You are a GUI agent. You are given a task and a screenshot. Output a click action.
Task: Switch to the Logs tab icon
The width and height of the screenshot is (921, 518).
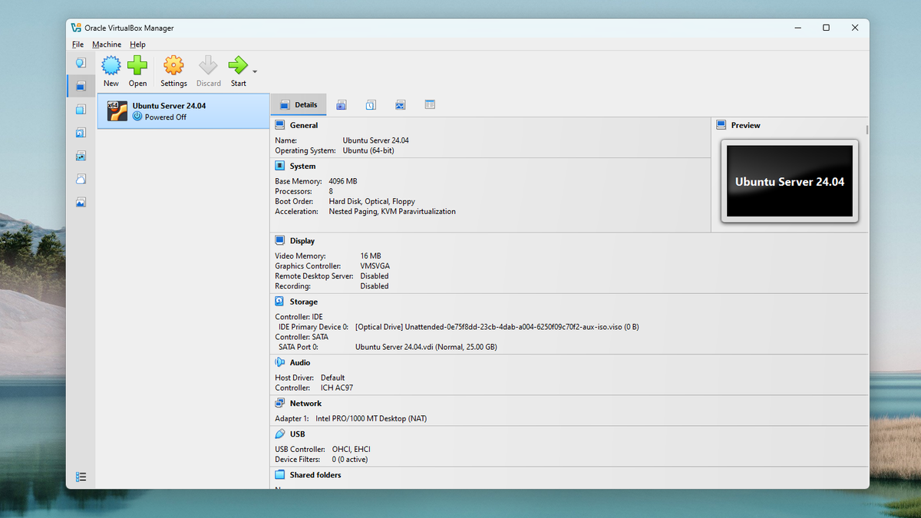pos(371,105)
